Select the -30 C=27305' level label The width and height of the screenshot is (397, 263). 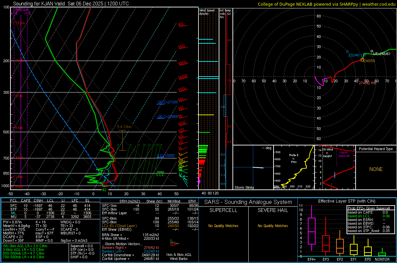167,102
